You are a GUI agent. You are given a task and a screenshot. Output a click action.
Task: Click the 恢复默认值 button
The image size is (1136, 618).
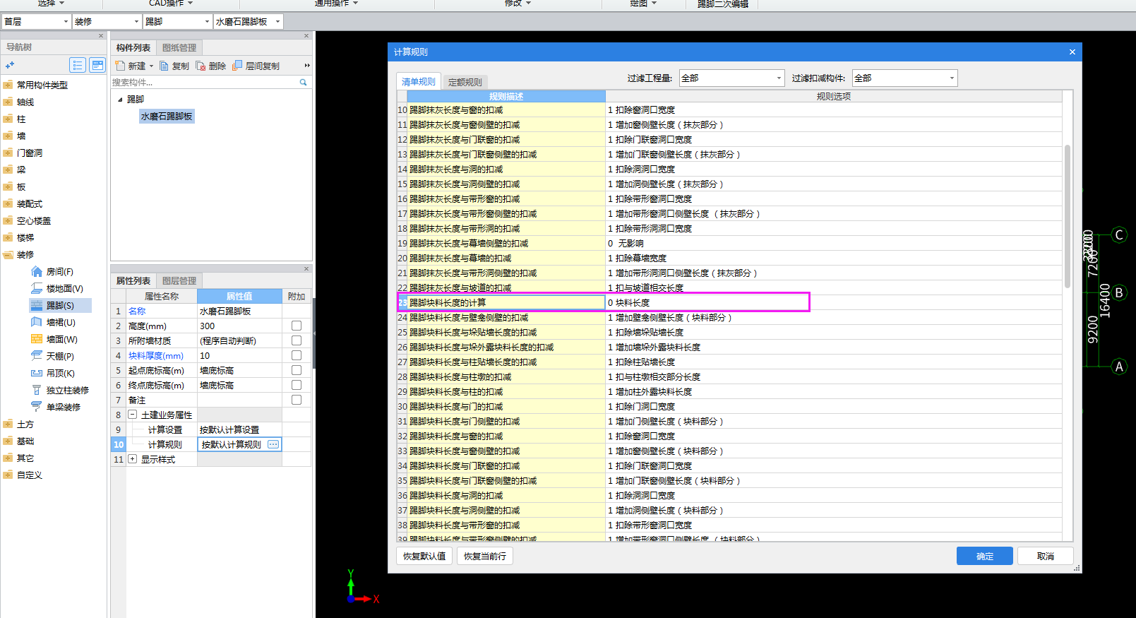[x=424, y=556]
